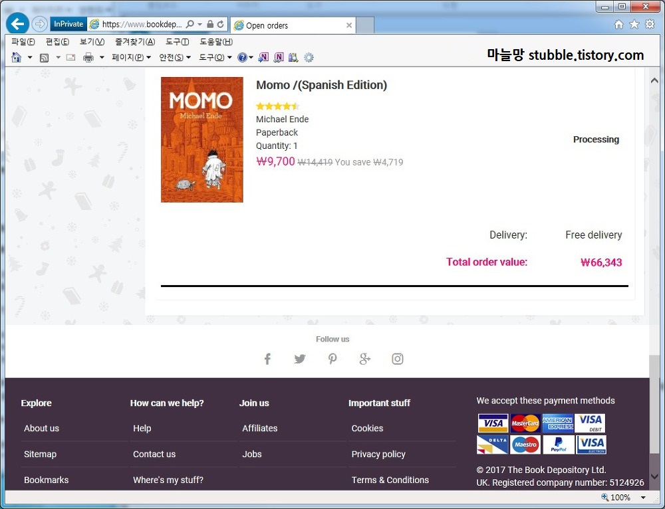Open Book Depository Google Plus icon
This screenshot has height=509, width=665.
point(364,359)
